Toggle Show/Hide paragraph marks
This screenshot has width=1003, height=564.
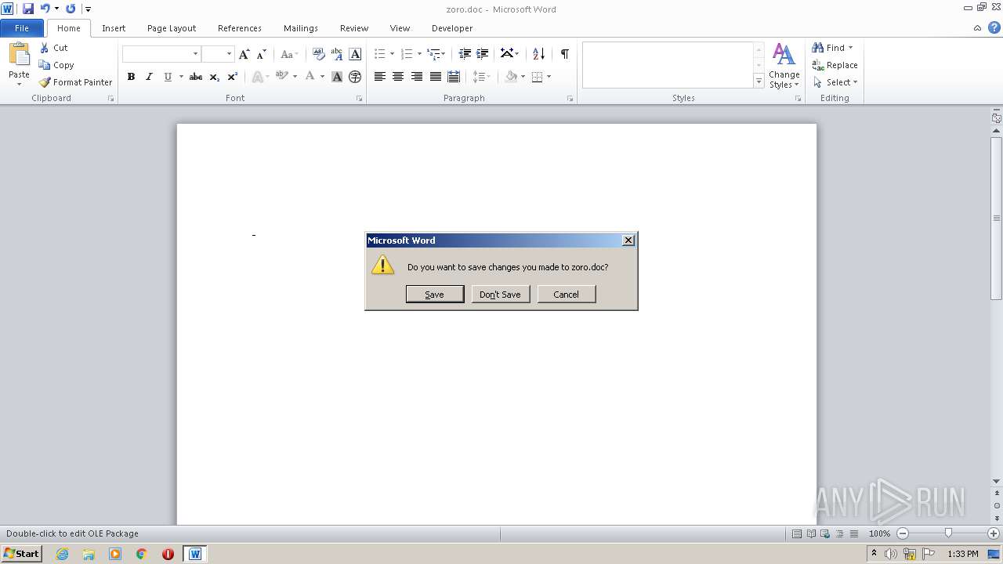coord(564,54)
